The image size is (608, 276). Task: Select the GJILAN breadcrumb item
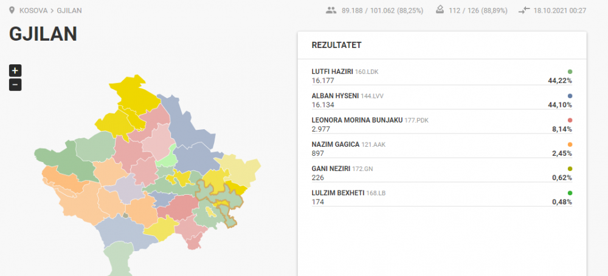click(x=69, y=11)
